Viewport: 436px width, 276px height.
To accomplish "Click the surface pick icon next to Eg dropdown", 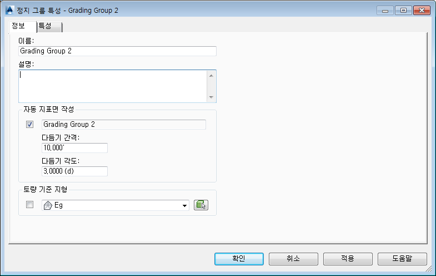I will click(x=201, y=205).
